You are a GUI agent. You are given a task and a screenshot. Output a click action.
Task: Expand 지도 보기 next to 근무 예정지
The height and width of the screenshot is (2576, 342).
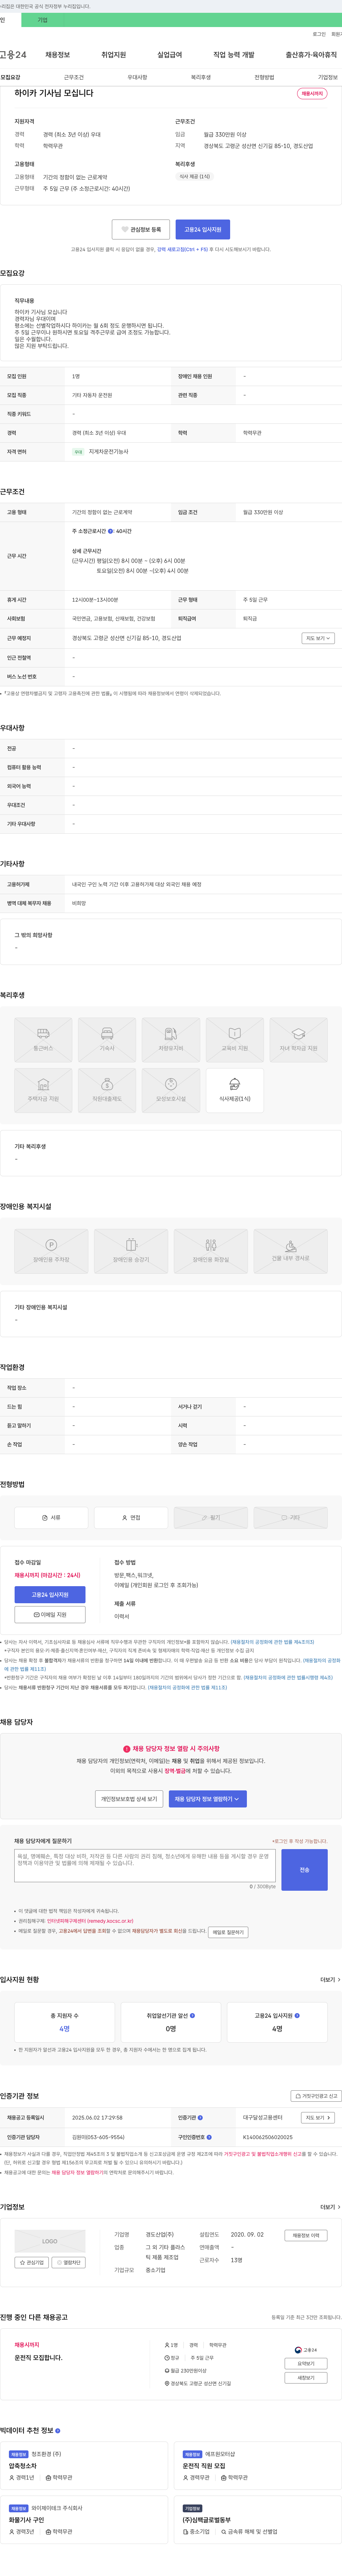(x=318, y=638)
